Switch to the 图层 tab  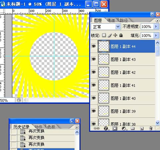click(98, 21)
